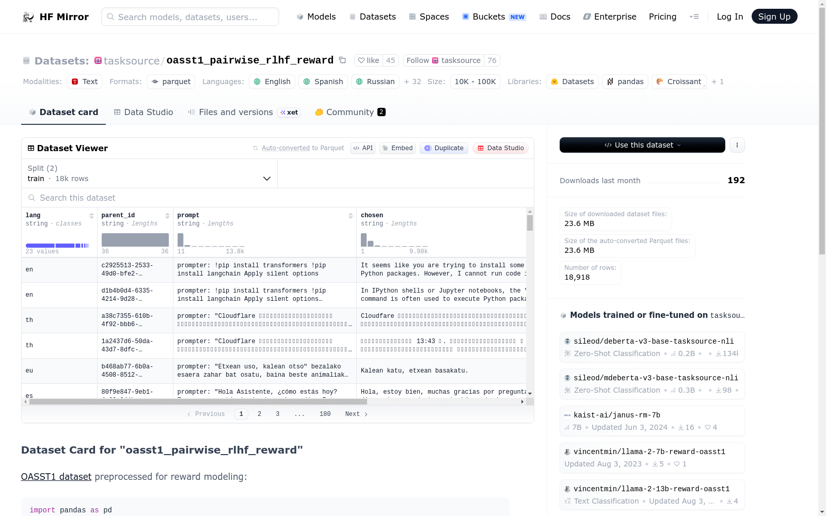
Task: Click the Croissant library tag
Action: coord(679,82)
